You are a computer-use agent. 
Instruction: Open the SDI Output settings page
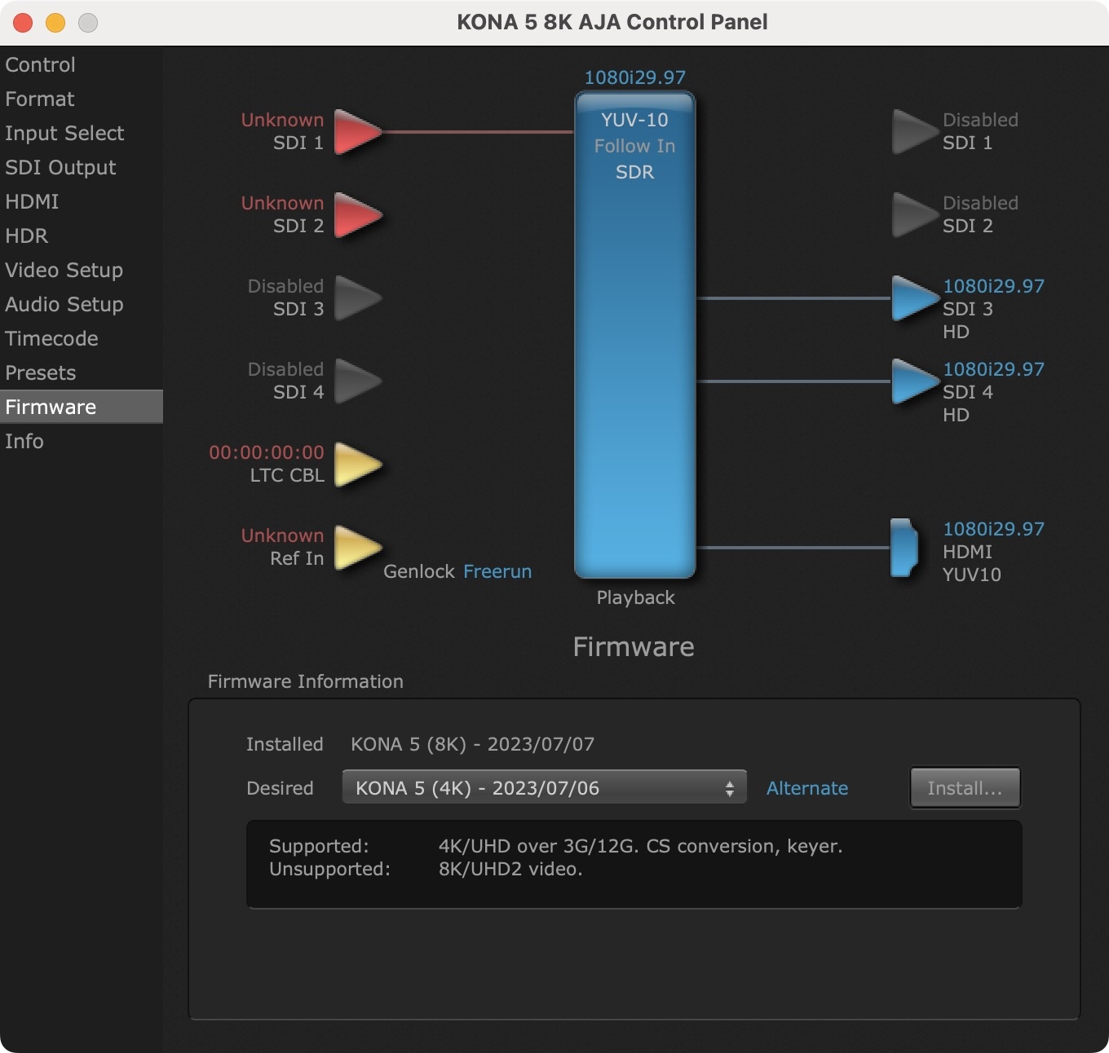[x=82, y=167]
